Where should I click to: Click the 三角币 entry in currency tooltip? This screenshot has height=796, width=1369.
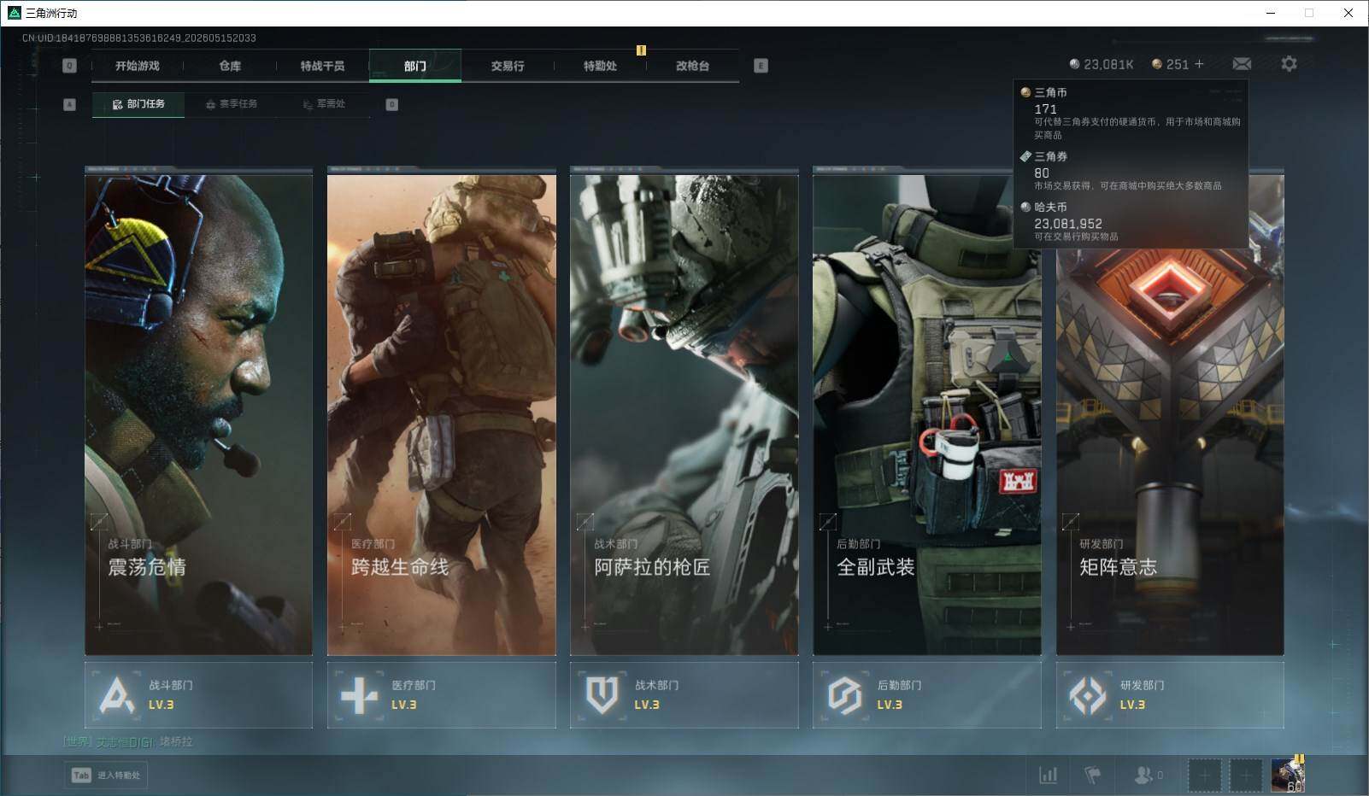point(1131,113)
